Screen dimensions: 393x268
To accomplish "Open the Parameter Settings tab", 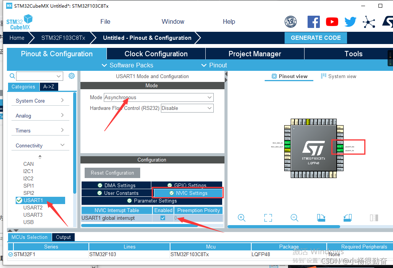I will click(x=152, y=201).
